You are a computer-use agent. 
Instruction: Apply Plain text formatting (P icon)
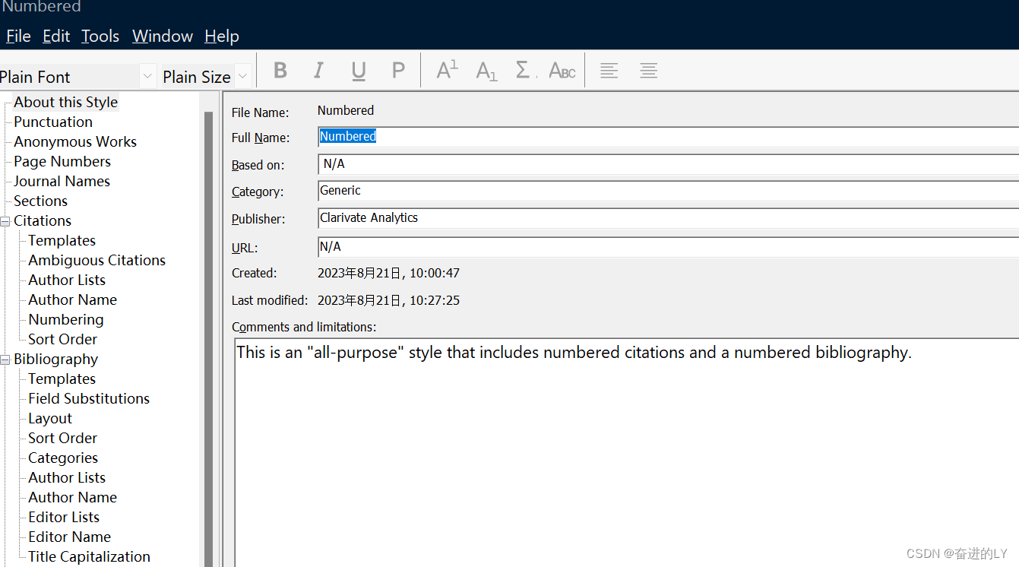pos(398,71)
